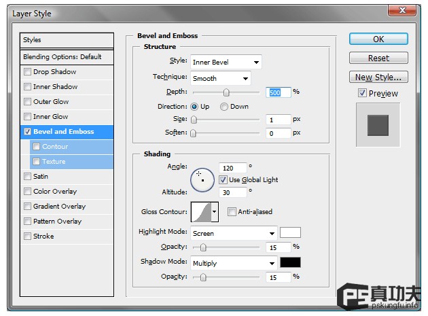Click the Soften slider handle

pos(193,133)
